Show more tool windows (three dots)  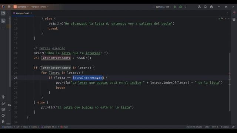3,27
